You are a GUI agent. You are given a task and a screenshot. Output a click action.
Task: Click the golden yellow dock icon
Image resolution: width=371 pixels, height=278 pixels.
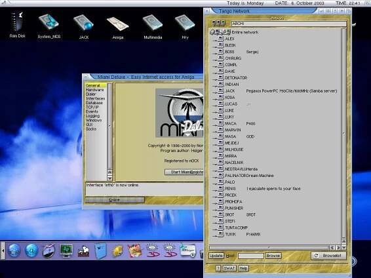click(x=118, y=251)
